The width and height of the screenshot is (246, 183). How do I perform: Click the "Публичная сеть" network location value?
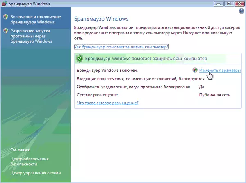point(215,95)
